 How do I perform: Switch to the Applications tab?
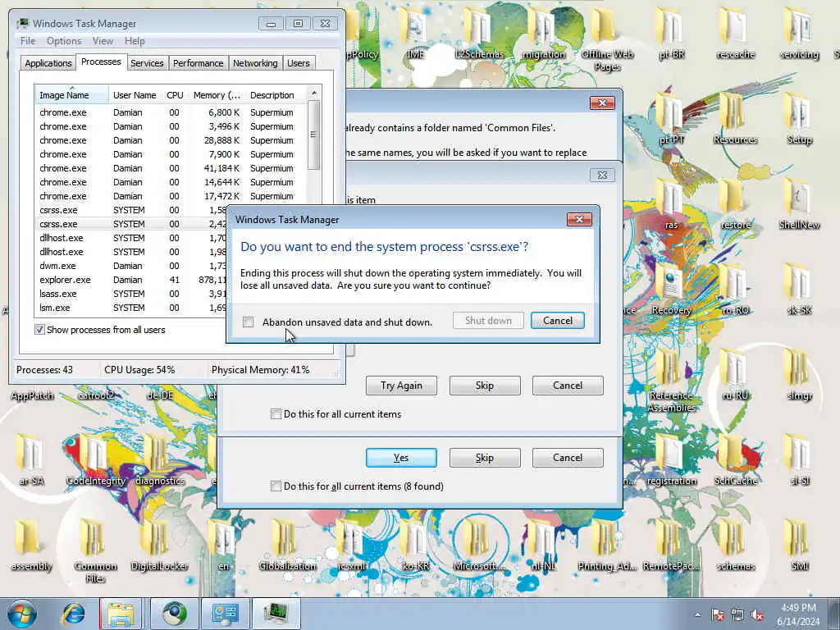pyautogui.click(x=48, y=63)
